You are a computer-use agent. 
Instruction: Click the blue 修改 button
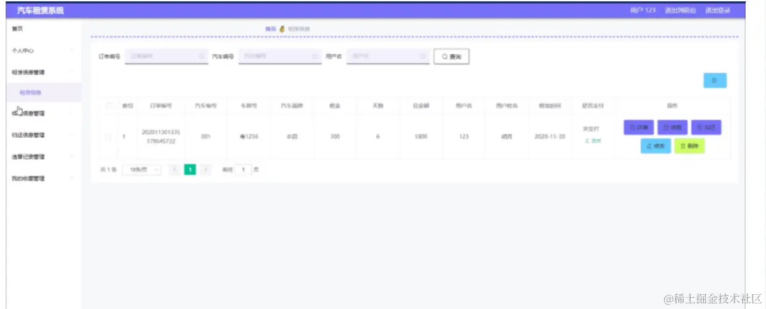656,146
